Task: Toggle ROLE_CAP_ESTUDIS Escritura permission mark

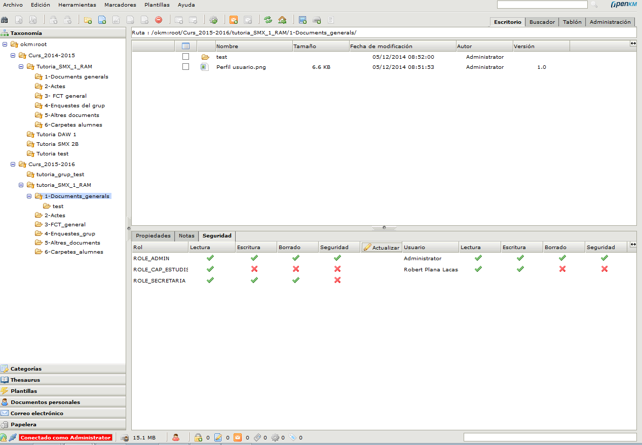Action: (x=254, y=269)
